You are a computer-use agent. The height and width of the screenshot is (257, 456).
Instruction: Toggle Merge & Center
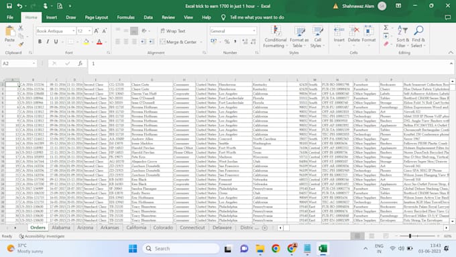(178, 42)
